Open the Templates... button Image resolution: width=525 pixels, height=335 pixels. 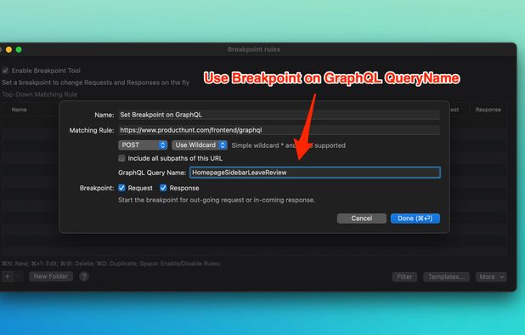446,276
